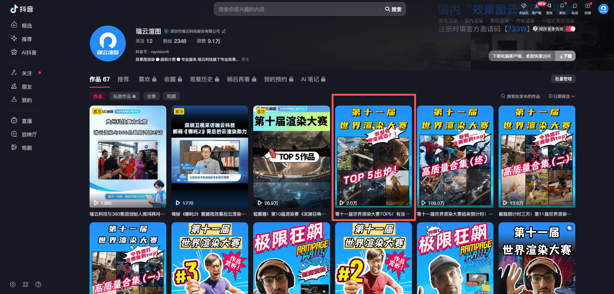
Task: Open the 粉丝 2348 count
Action: tap(175, 41)
